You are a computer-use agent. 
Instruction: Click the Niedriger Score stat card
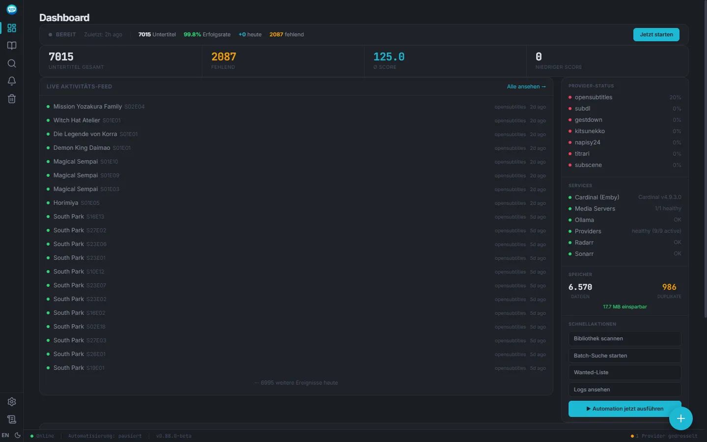coord(607,61)
